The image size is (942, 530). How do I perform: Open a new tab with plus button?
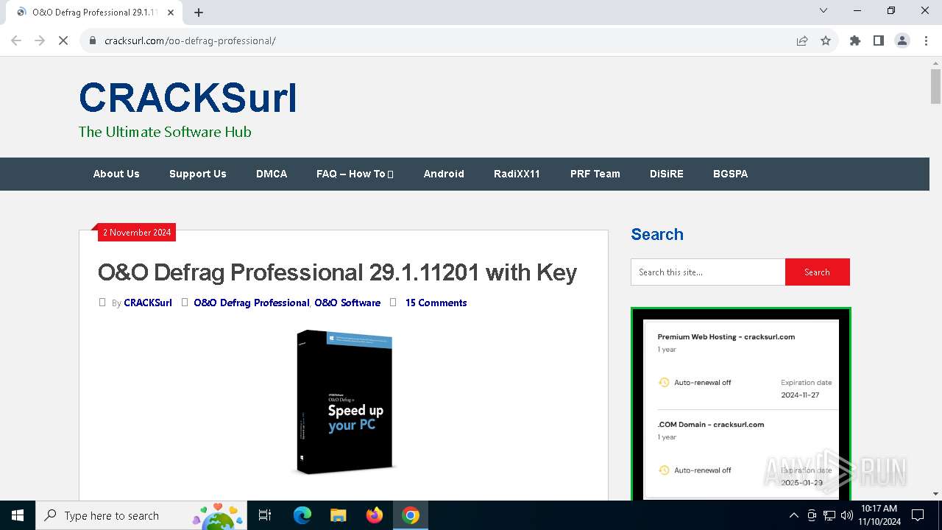199,12
